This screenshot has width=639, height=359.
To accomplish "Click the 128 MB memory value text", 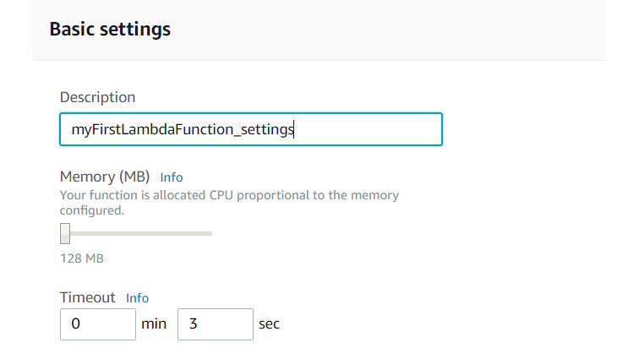I will (81, 258).
